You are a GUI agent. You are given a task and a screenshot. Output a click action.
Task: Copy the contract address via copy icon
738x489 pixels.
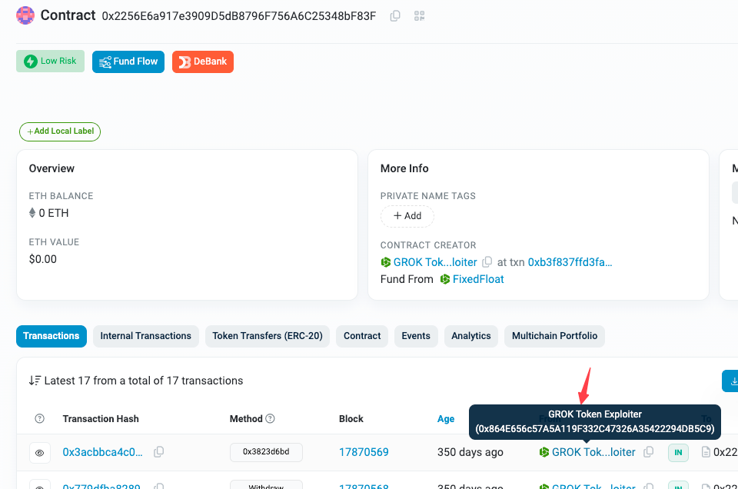[x=395, y=16]
